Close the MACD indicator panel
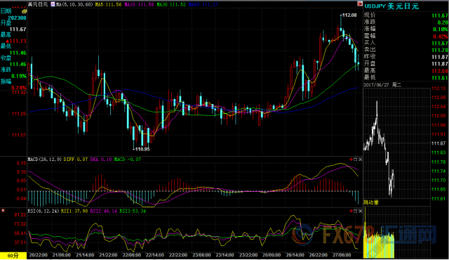 pos(360,160)
